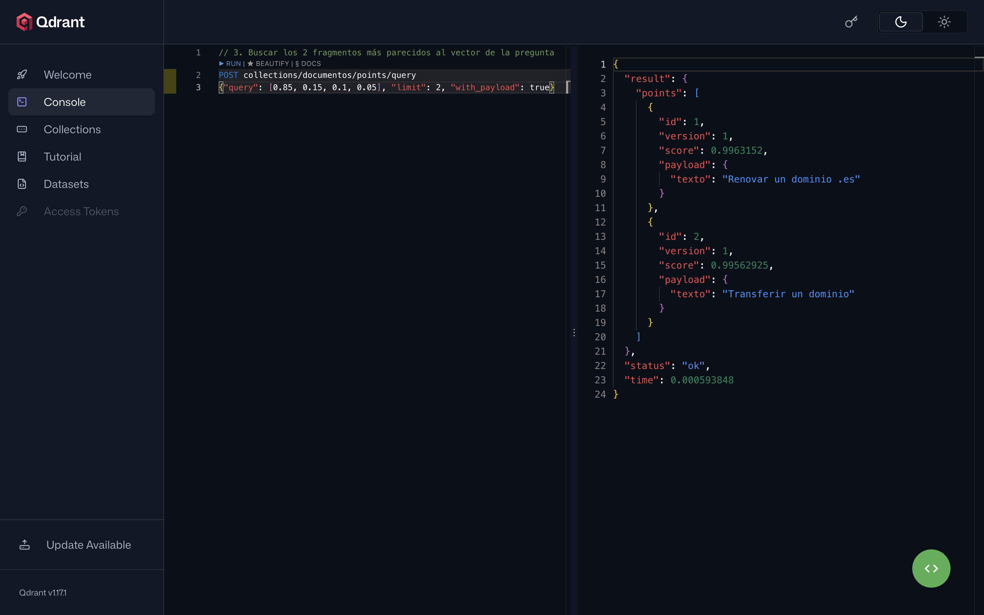
Task: Click the Update Available upload icon
Action: (24, 545)
